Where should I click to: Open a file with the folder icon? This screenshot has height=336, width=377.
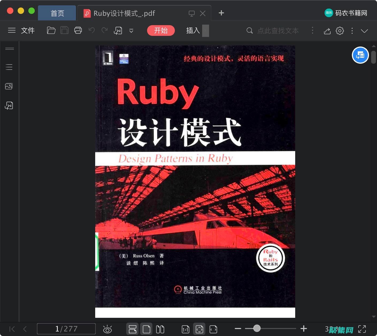point(51,30)
